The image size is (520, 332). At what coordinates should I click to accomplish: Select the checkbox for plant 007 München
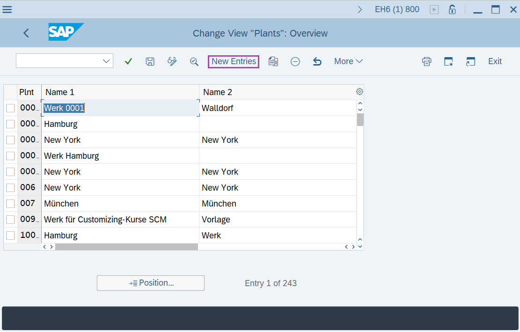[10, 203]
